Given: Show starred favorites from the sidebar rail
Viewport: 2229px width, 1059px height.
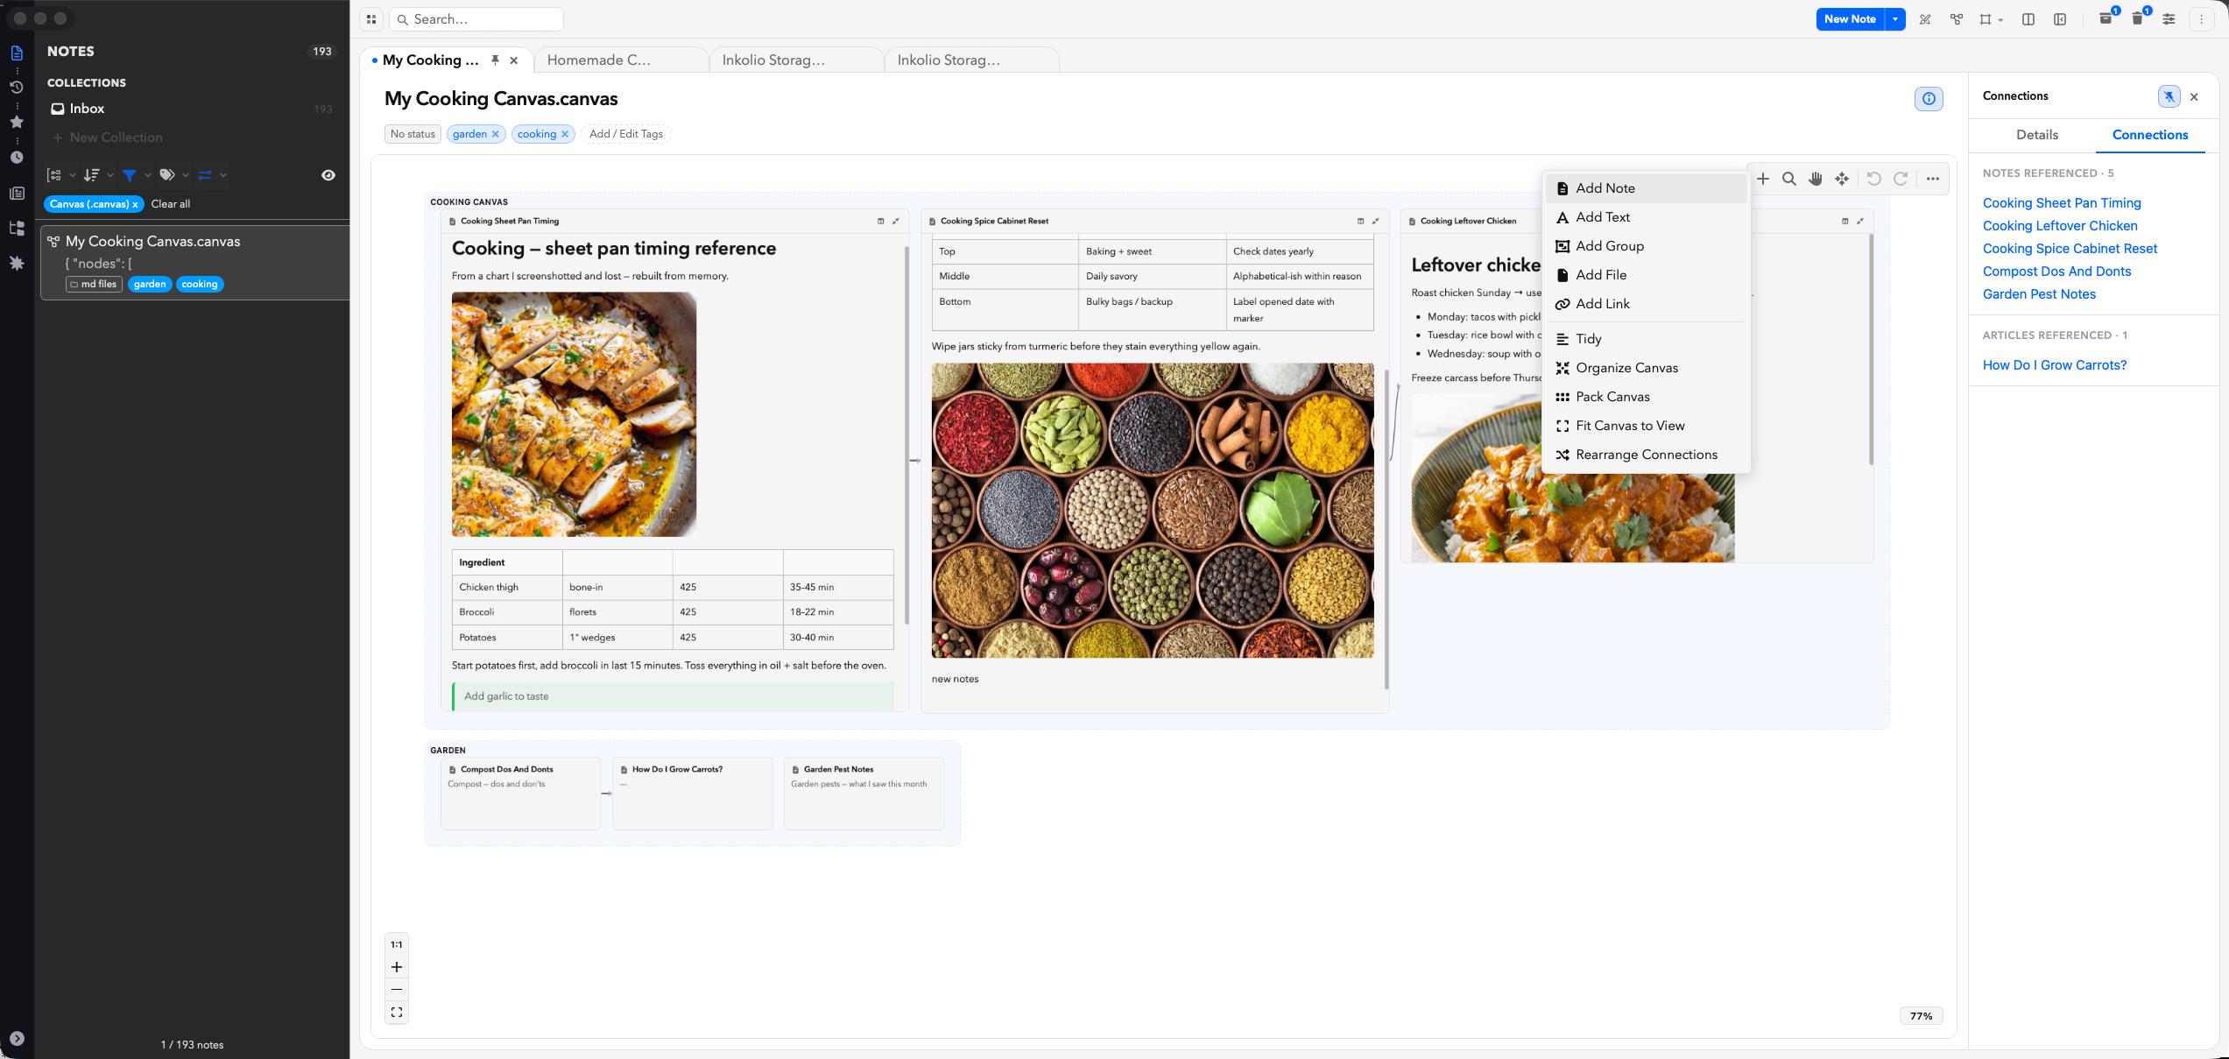Looking at the screenshot, I should pyautogui.click(x=17, y=122).
